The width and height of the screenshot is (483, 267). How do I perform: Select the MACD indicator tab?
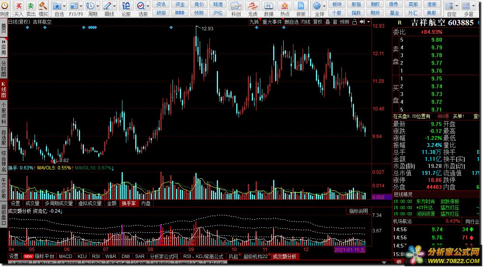pos(65,257)
